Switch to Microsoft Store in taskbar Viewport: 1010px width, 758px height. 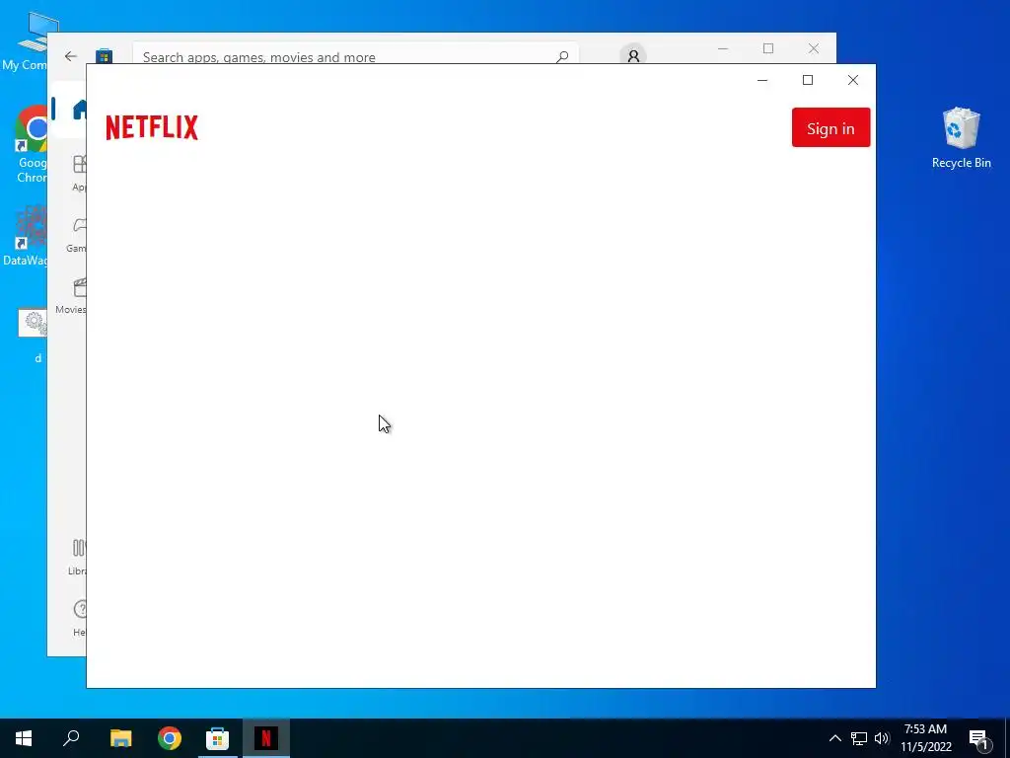[218, 738]
